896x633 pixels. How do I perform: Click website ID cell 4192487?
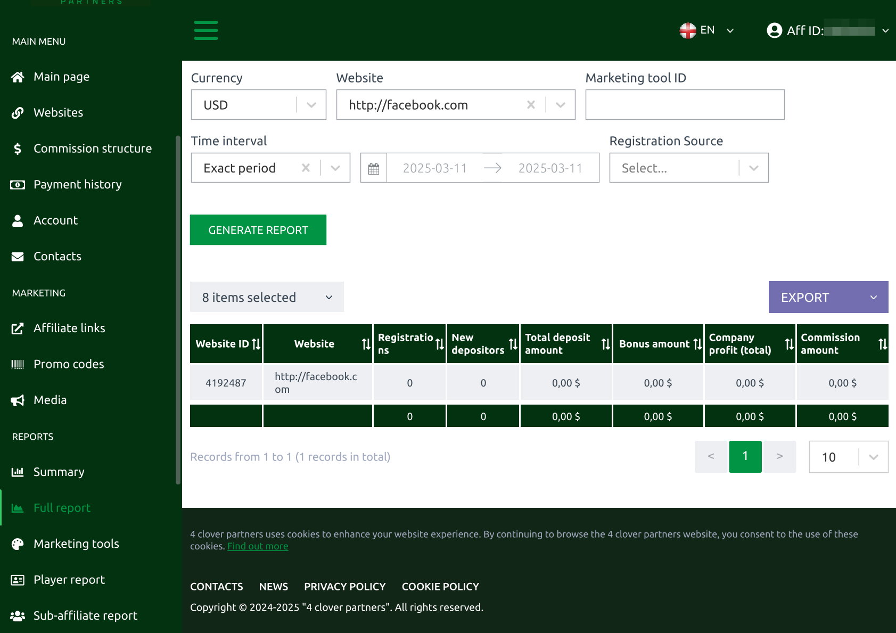pos(226,383)
